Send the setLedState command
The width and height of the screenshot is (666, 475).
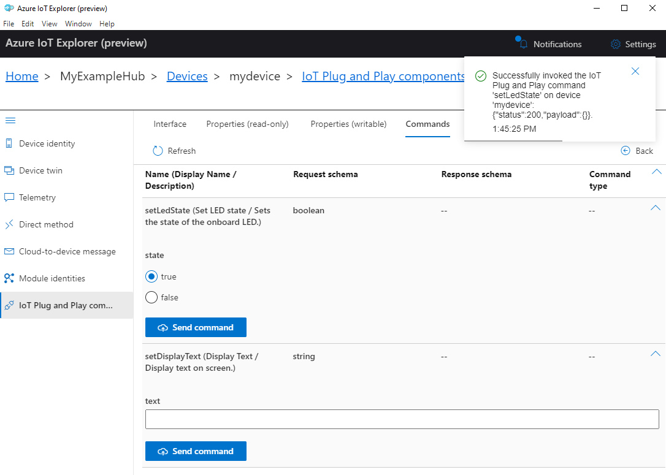[196, 327]
